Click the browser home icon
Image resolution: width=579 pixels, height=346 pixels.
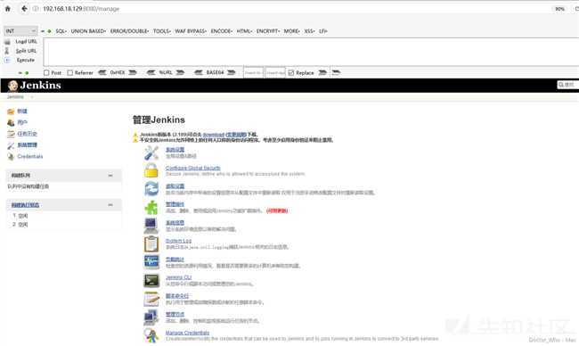coord(8,9)
